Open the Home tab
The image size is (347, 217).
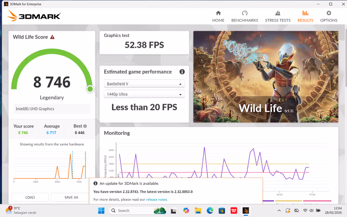tap(218, 16)
